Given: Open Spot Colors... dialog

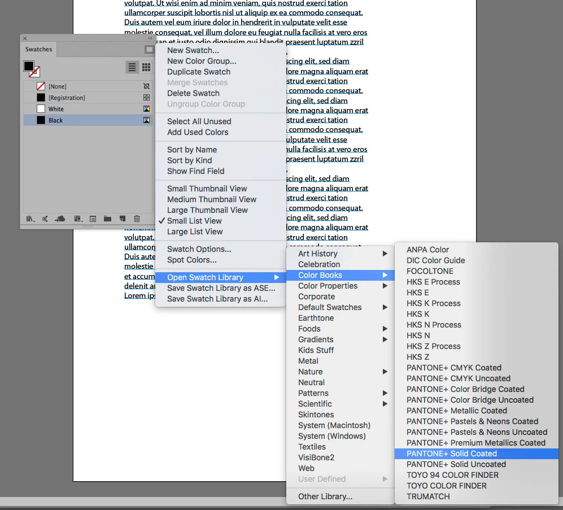Looking at the screenshot, I should pos(220,260).
